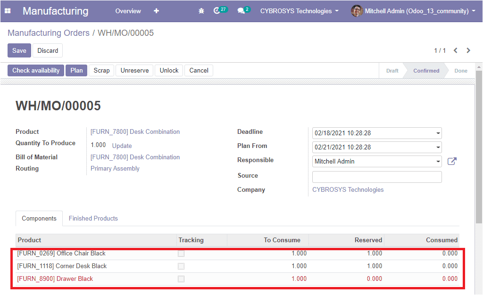Click Office Chair Black consumed value 0.000
The image size is (483, 295).
pyautogui.click(x=450, y=254)
